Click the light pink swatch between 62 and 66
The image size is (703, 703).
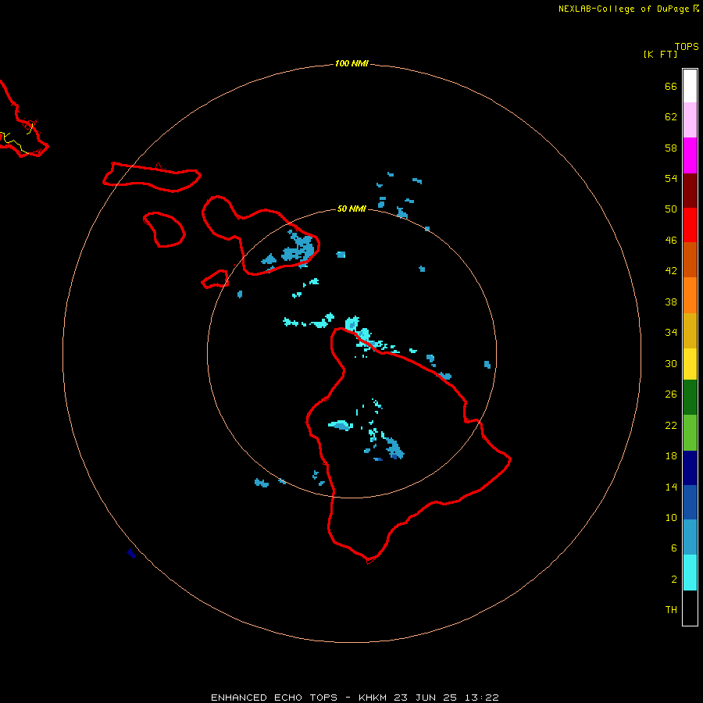tap(690, 120)
